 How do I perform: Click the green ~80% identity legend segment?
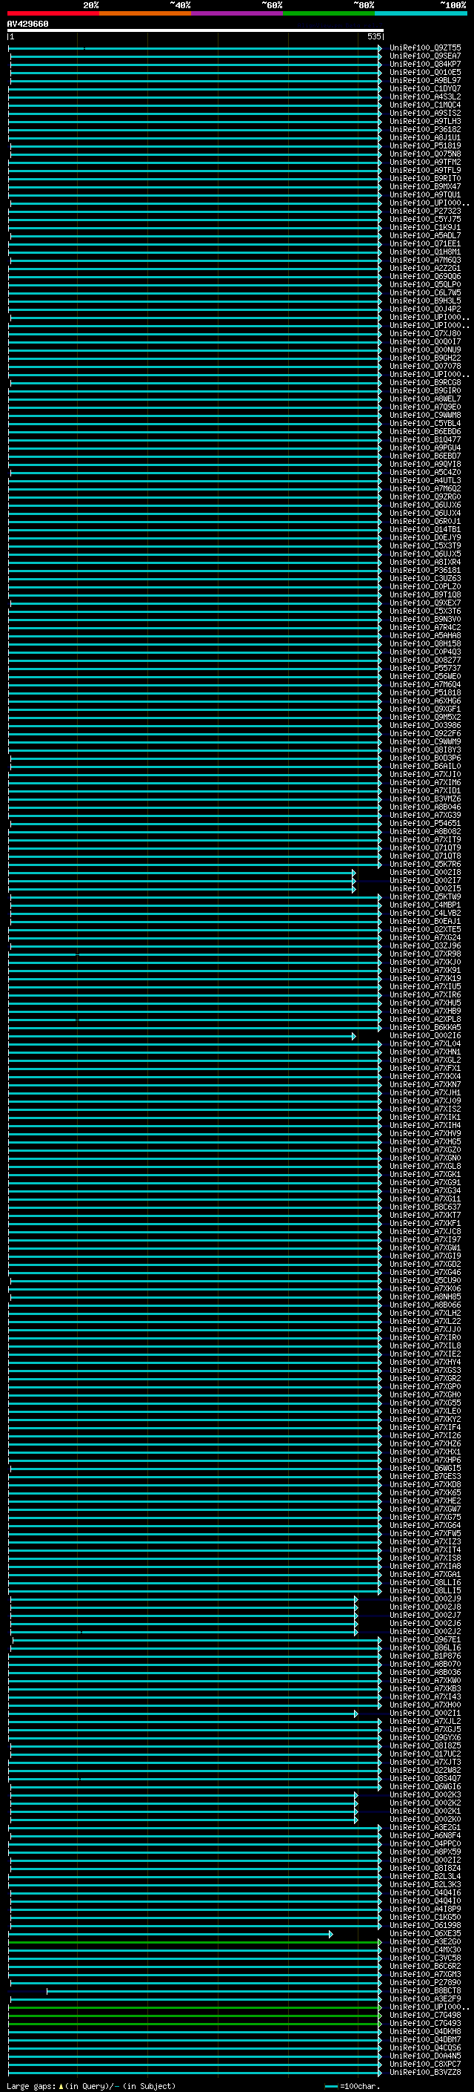click(329, 13)
